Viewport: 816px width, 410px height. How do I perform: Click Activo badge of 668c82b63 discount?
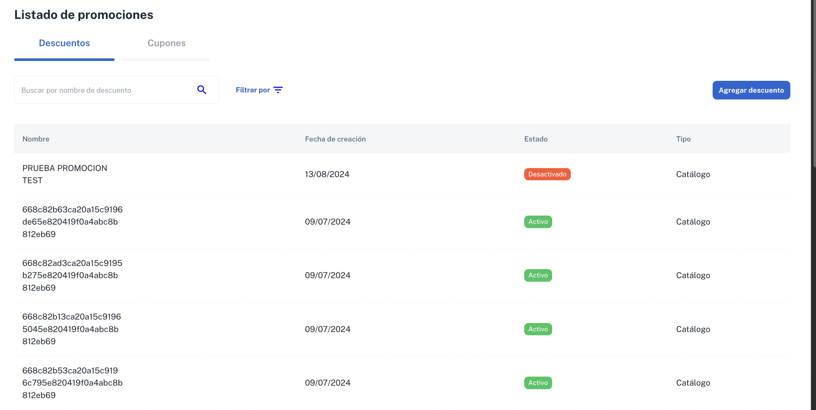click(538, 222)
